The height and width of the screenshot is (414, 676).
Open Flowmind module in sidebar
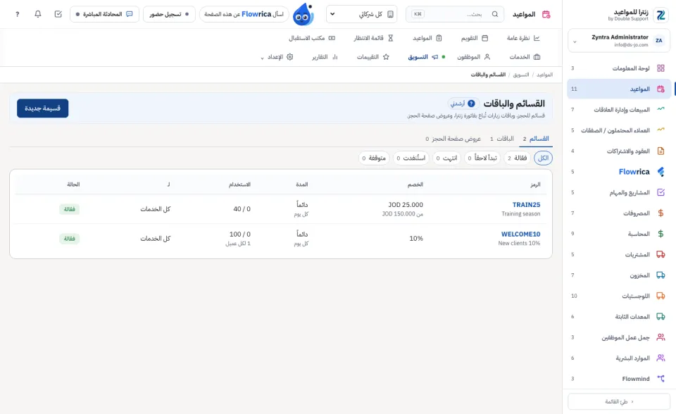coord(619,379)
